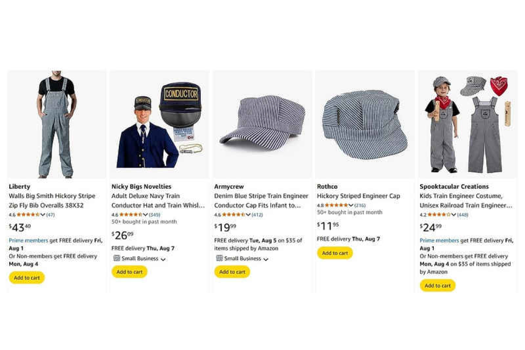Open rating popover chevron for Liberty overalls

click(43, 215)
